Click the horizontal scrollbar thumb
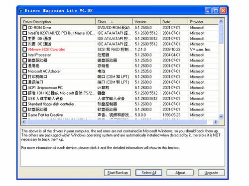This screenshot has height=186, width=249. pyautogui.click(x=117, y=122)
